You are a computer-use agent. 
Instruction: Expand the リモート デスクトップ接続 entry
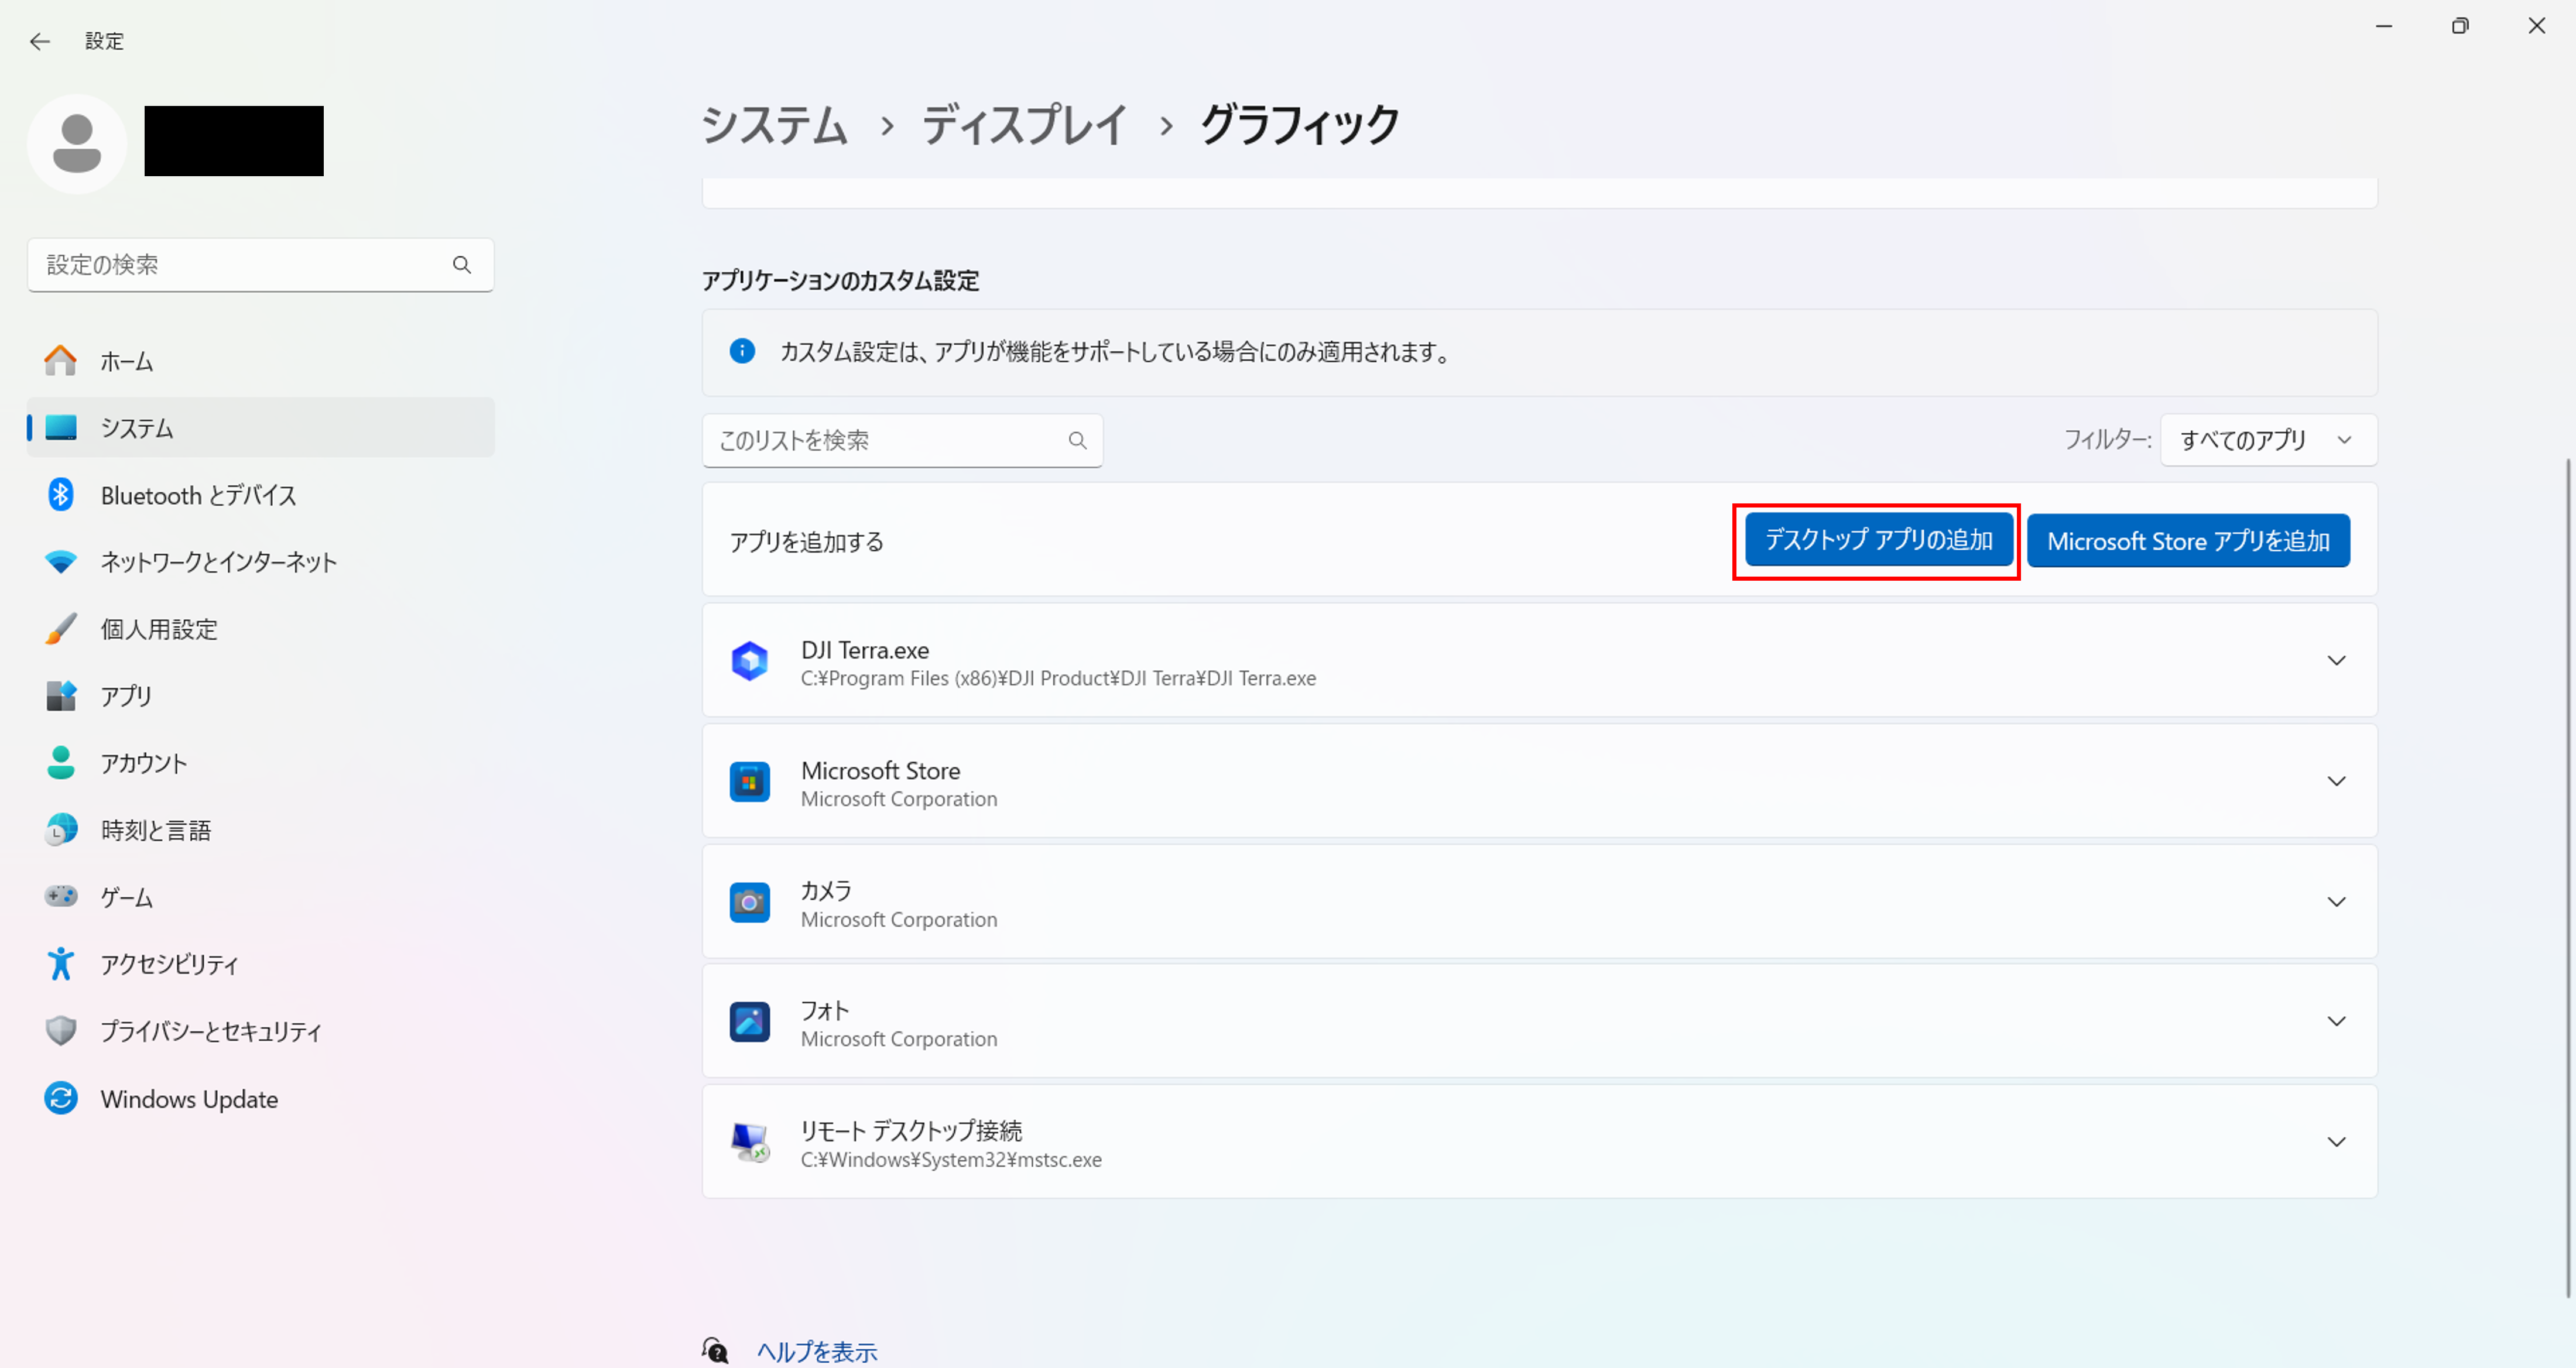[2336, 1142]
